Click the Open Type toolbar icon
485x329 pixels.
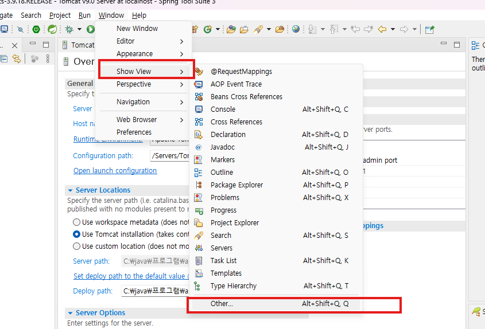[231, 29]
